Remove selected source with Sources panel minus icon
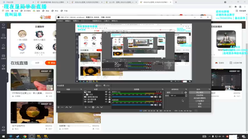 click(89, 107)
